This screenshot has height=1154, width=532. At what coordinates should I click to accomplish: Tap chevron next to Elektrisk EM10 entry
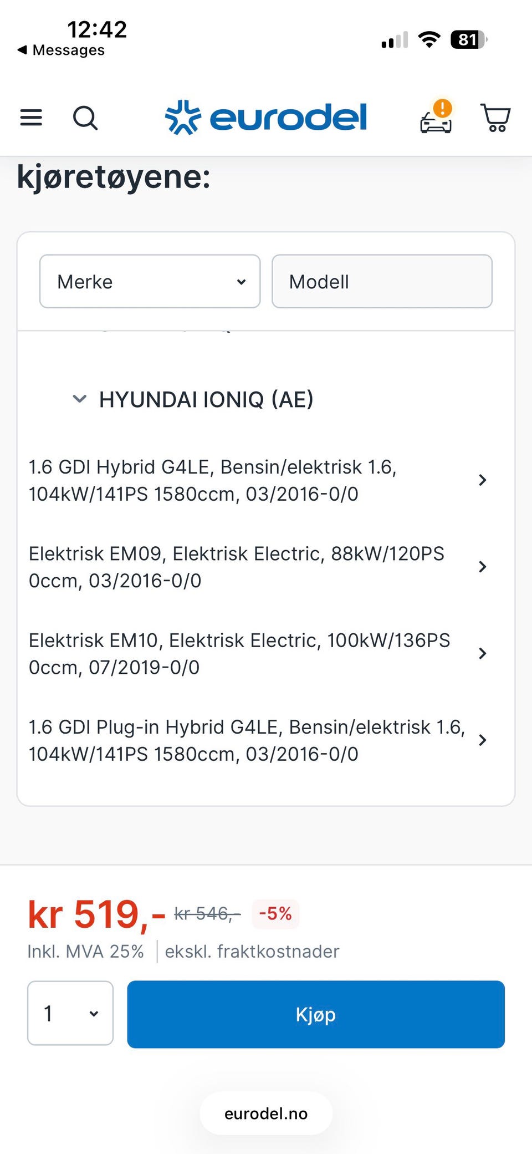483,653
